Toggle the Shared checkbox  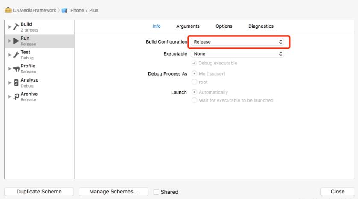[x=157, y=192]
